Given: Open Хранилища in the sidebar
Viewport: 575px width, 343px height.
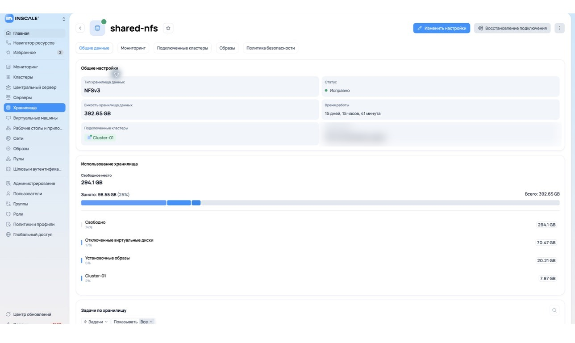Looking at the screenshot, I should point(35,108).
